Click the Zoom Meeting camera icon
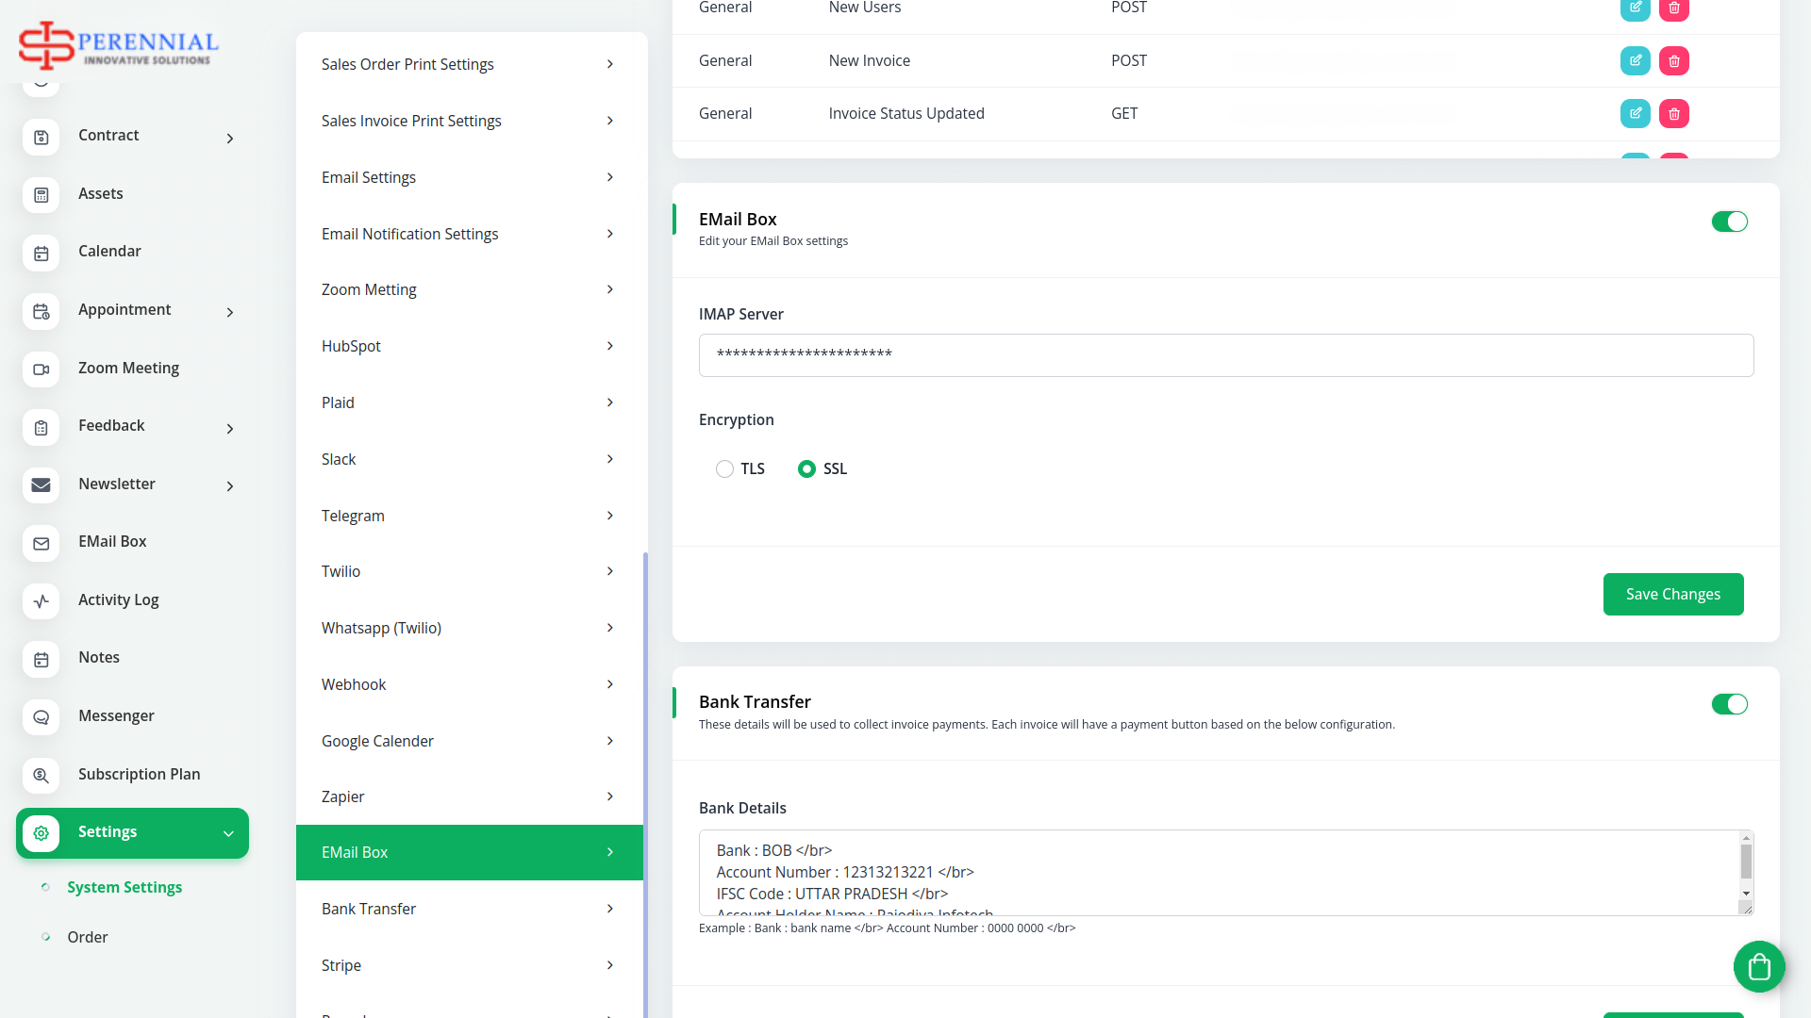 (x=41, y=369)
